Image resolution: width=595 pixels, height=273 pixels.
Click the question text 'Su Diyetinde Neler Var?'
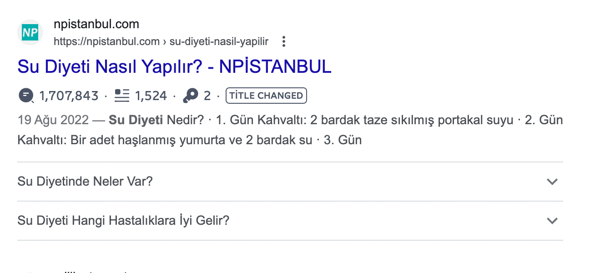(x=85, y=181)
